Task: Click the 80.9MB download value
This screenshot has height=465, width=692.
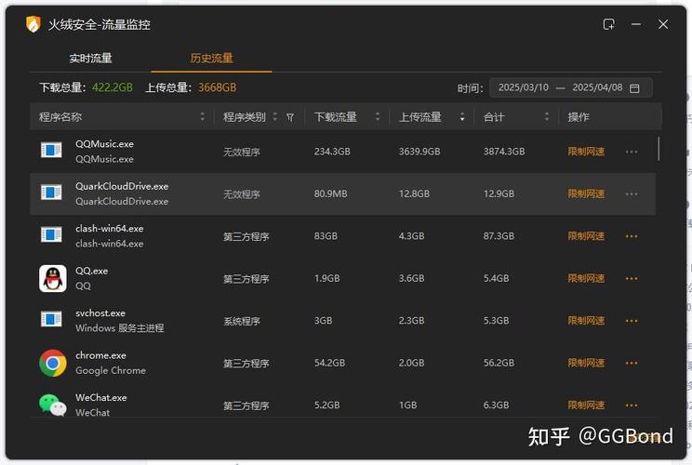Action: point(330,194)
